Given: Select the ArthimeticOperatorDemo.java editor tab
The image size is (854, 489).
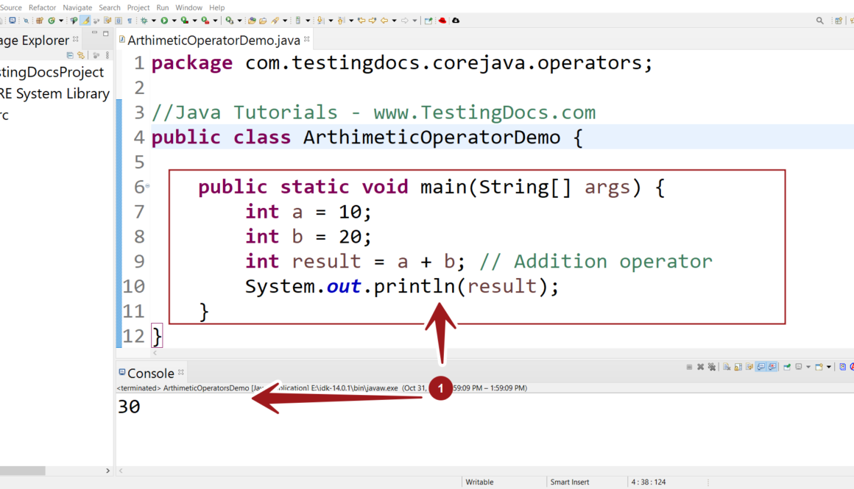Looking at the screenshot, I should [x=213, y=40].
